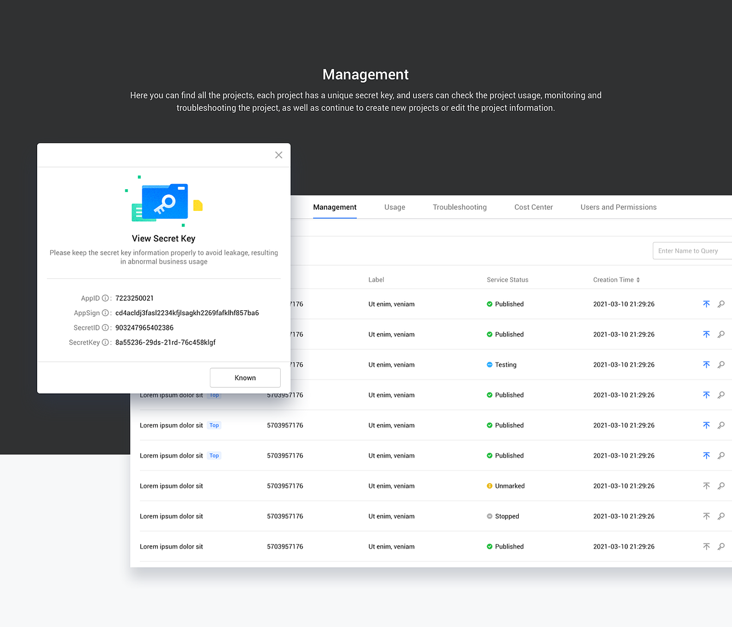Open the Management tab
The image size is (732, 627).
[x=335, y=207]
